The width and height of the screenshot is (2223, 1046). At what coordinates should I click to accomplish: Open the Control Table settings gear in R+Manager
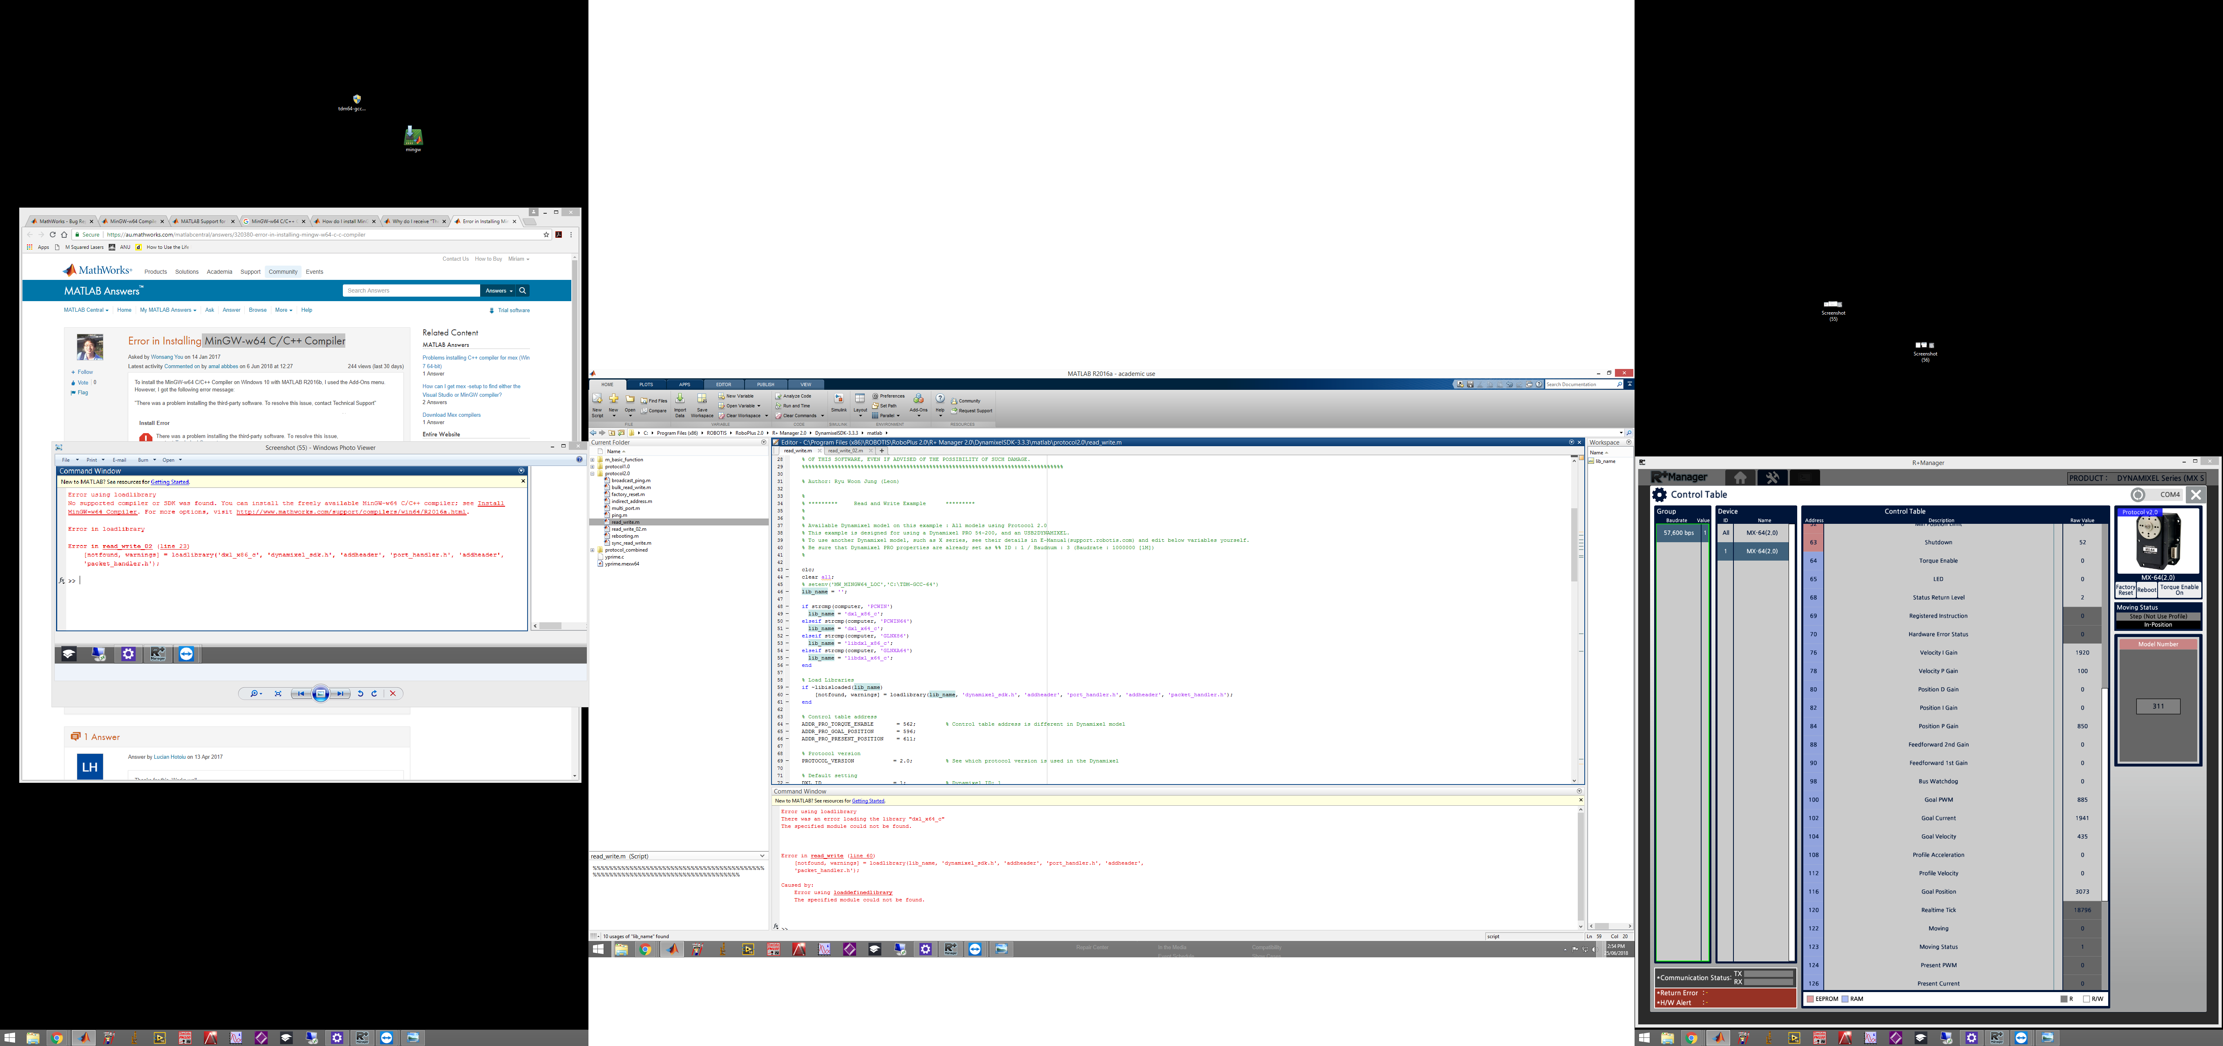click(1660, 494)
